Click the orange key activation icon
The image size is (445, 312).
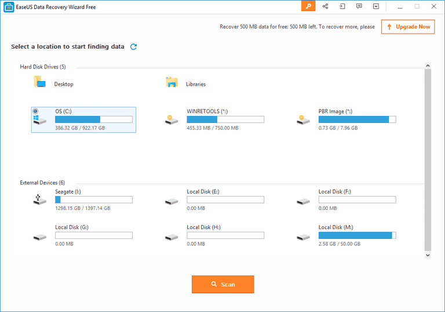point(308,6)
